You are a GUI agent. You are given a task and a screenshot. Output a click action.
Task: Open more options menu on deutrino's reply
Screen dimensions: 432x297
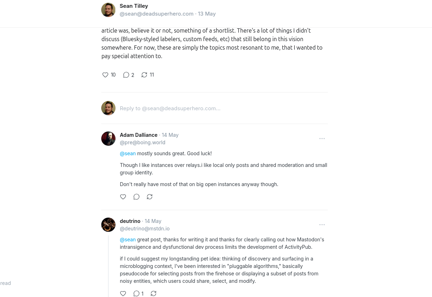tap(322, 225)
